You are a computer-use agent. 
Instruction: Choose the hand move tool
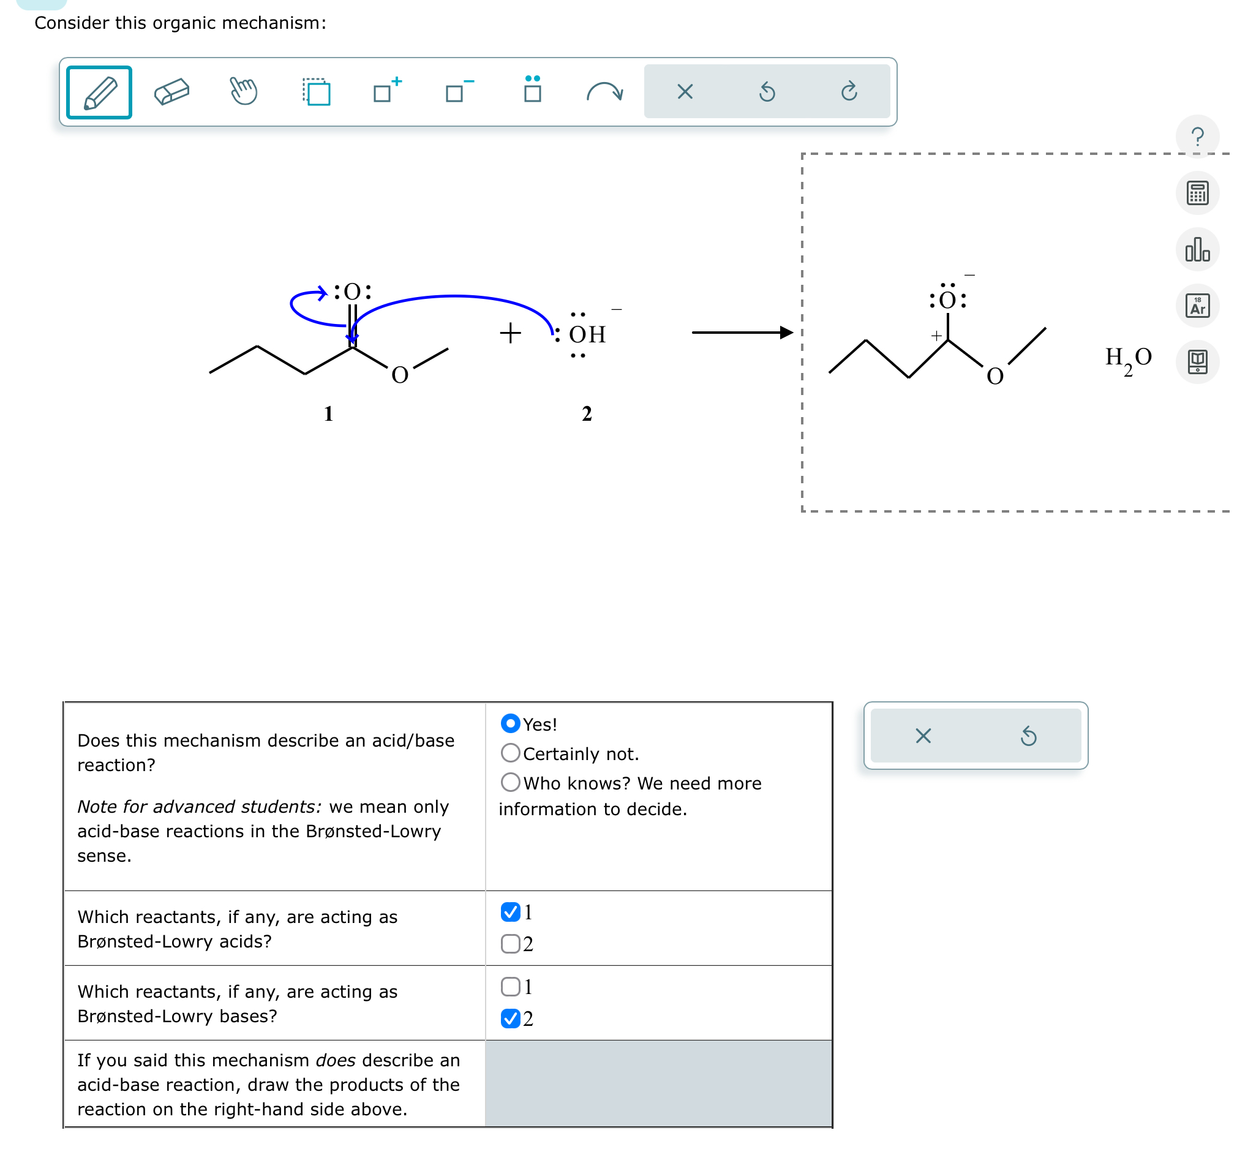click(x=243, y=92)
